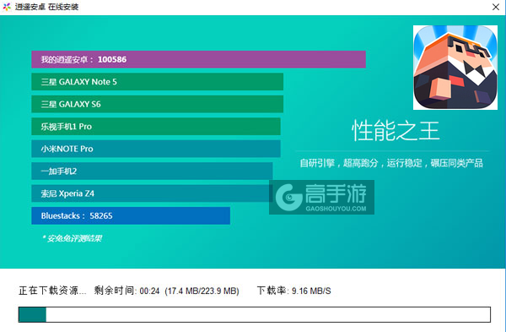Screen dimensions: 506x332
Task: Click the 正在下载资源 status text
Action: pos(52,291)
